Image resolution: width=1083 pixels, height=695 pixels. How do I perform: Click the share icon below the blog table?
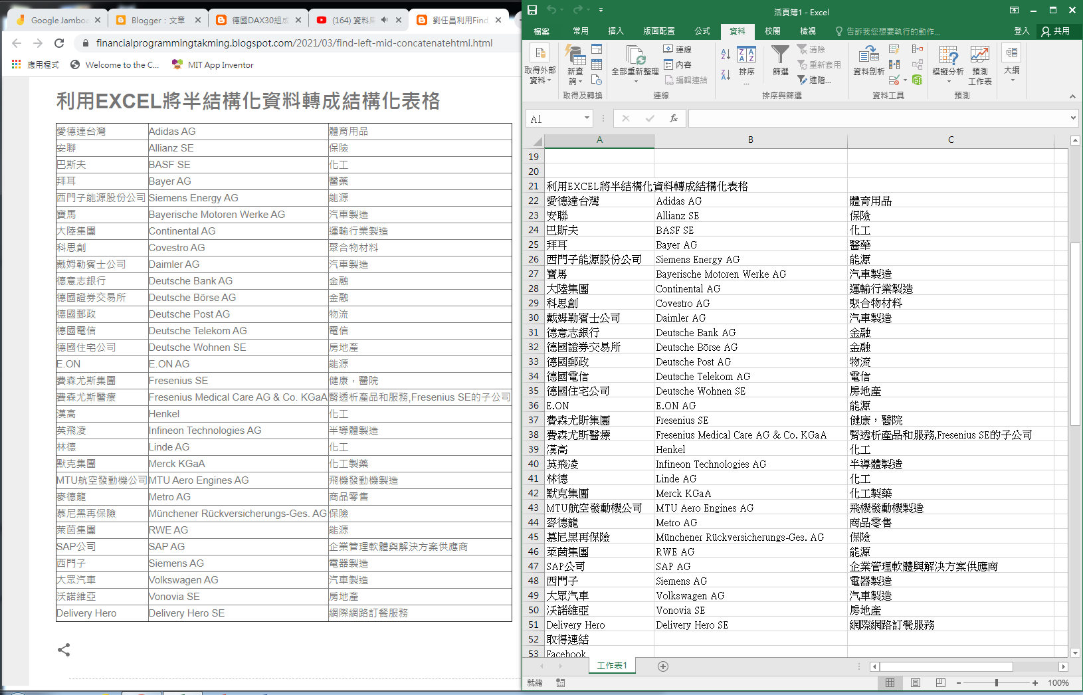coord(64,650)
